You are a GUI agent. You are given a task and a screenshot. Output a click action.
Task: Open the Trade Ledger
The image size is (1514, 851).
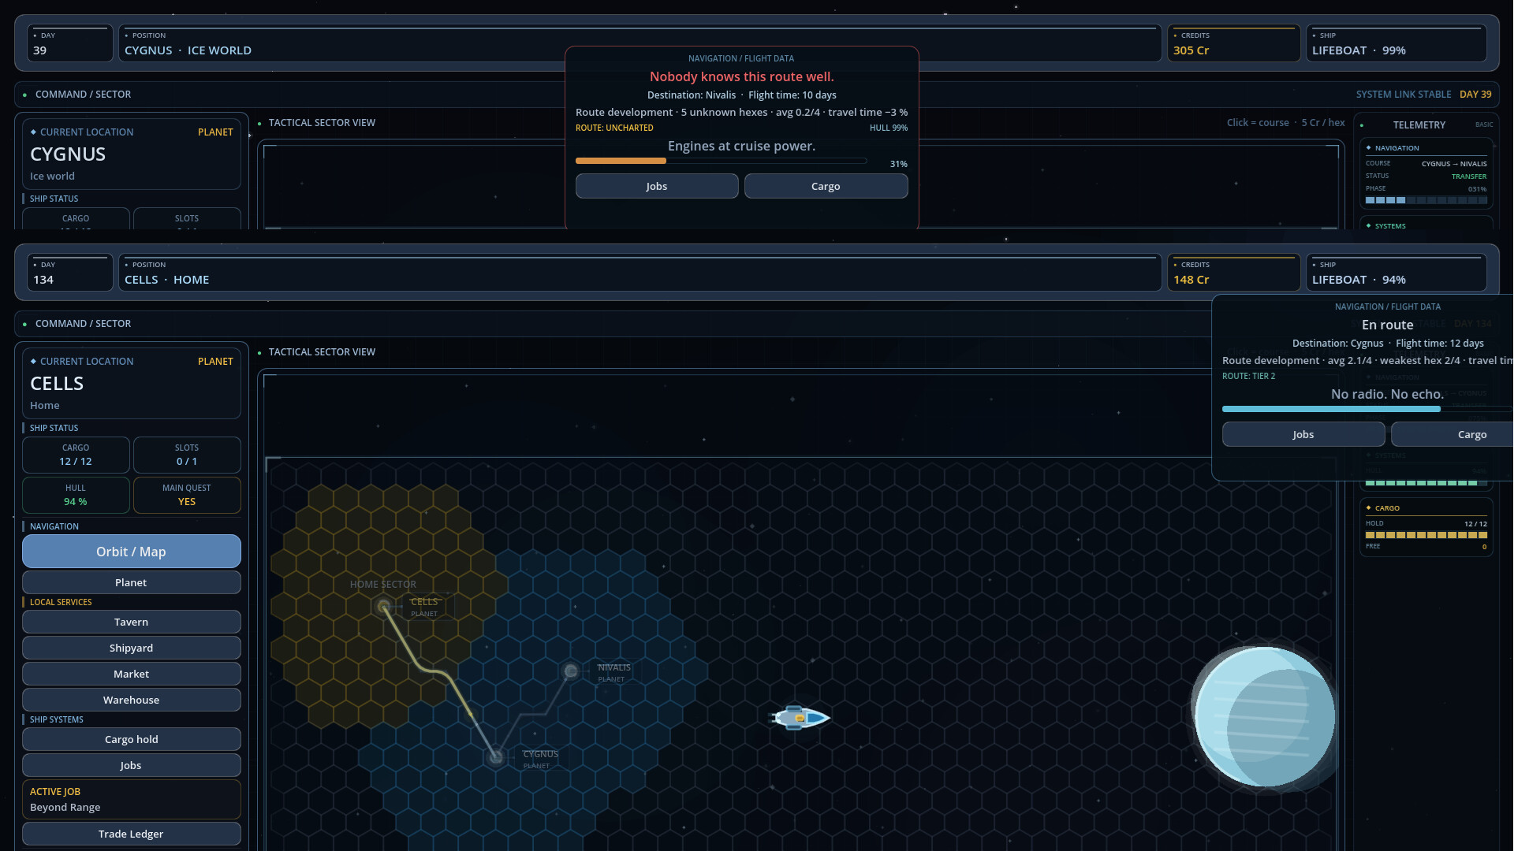tap(131, 834)
